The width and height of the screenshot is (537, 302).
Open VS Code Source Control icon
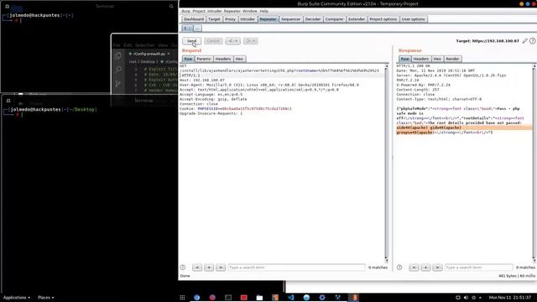pyautogui.click(x=118, y=84)
